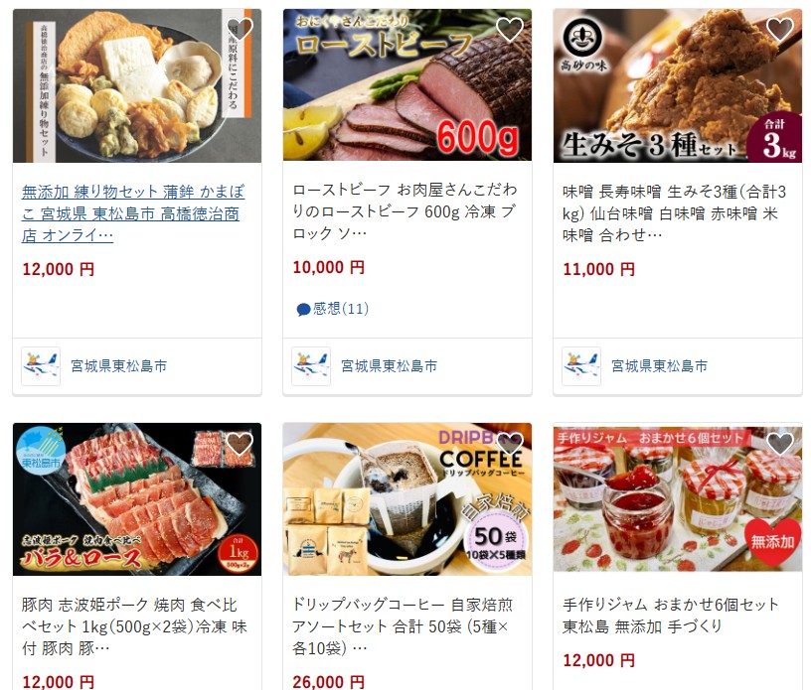The width and height of the screenshot is (811, 690).
Task: Toggle the heart on the ローストビーフ 600g item
Action: tap(510, 30)
